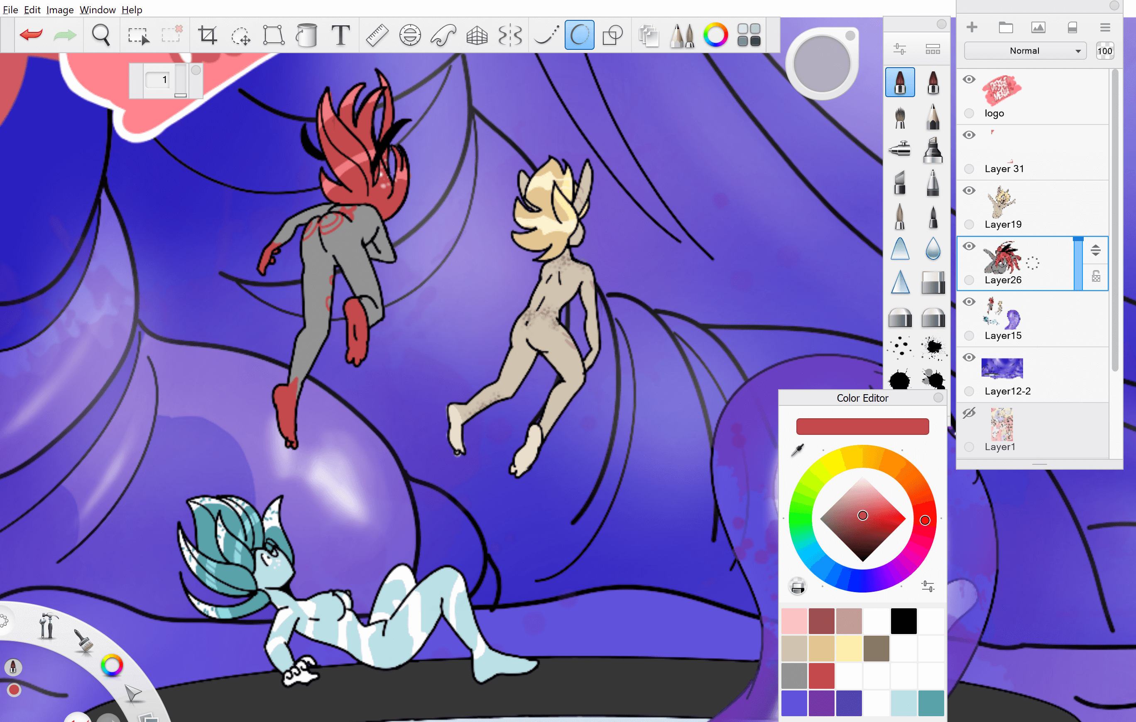Open the Normal blend mode dropdown
1136x722 pixels.
click(1025, 51)
